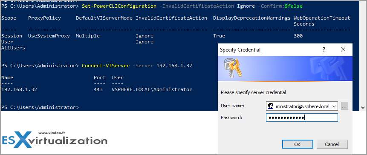Screen dimensions: 367x155
Task: Focus the Password field
Action: [x=302, y=118]
